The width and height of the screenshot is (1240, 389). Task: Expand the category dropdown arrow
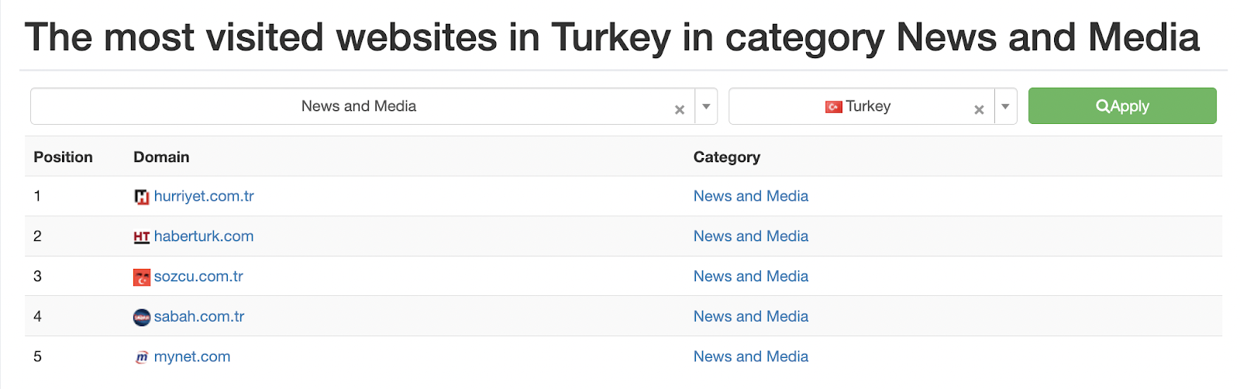click(706, 107)
